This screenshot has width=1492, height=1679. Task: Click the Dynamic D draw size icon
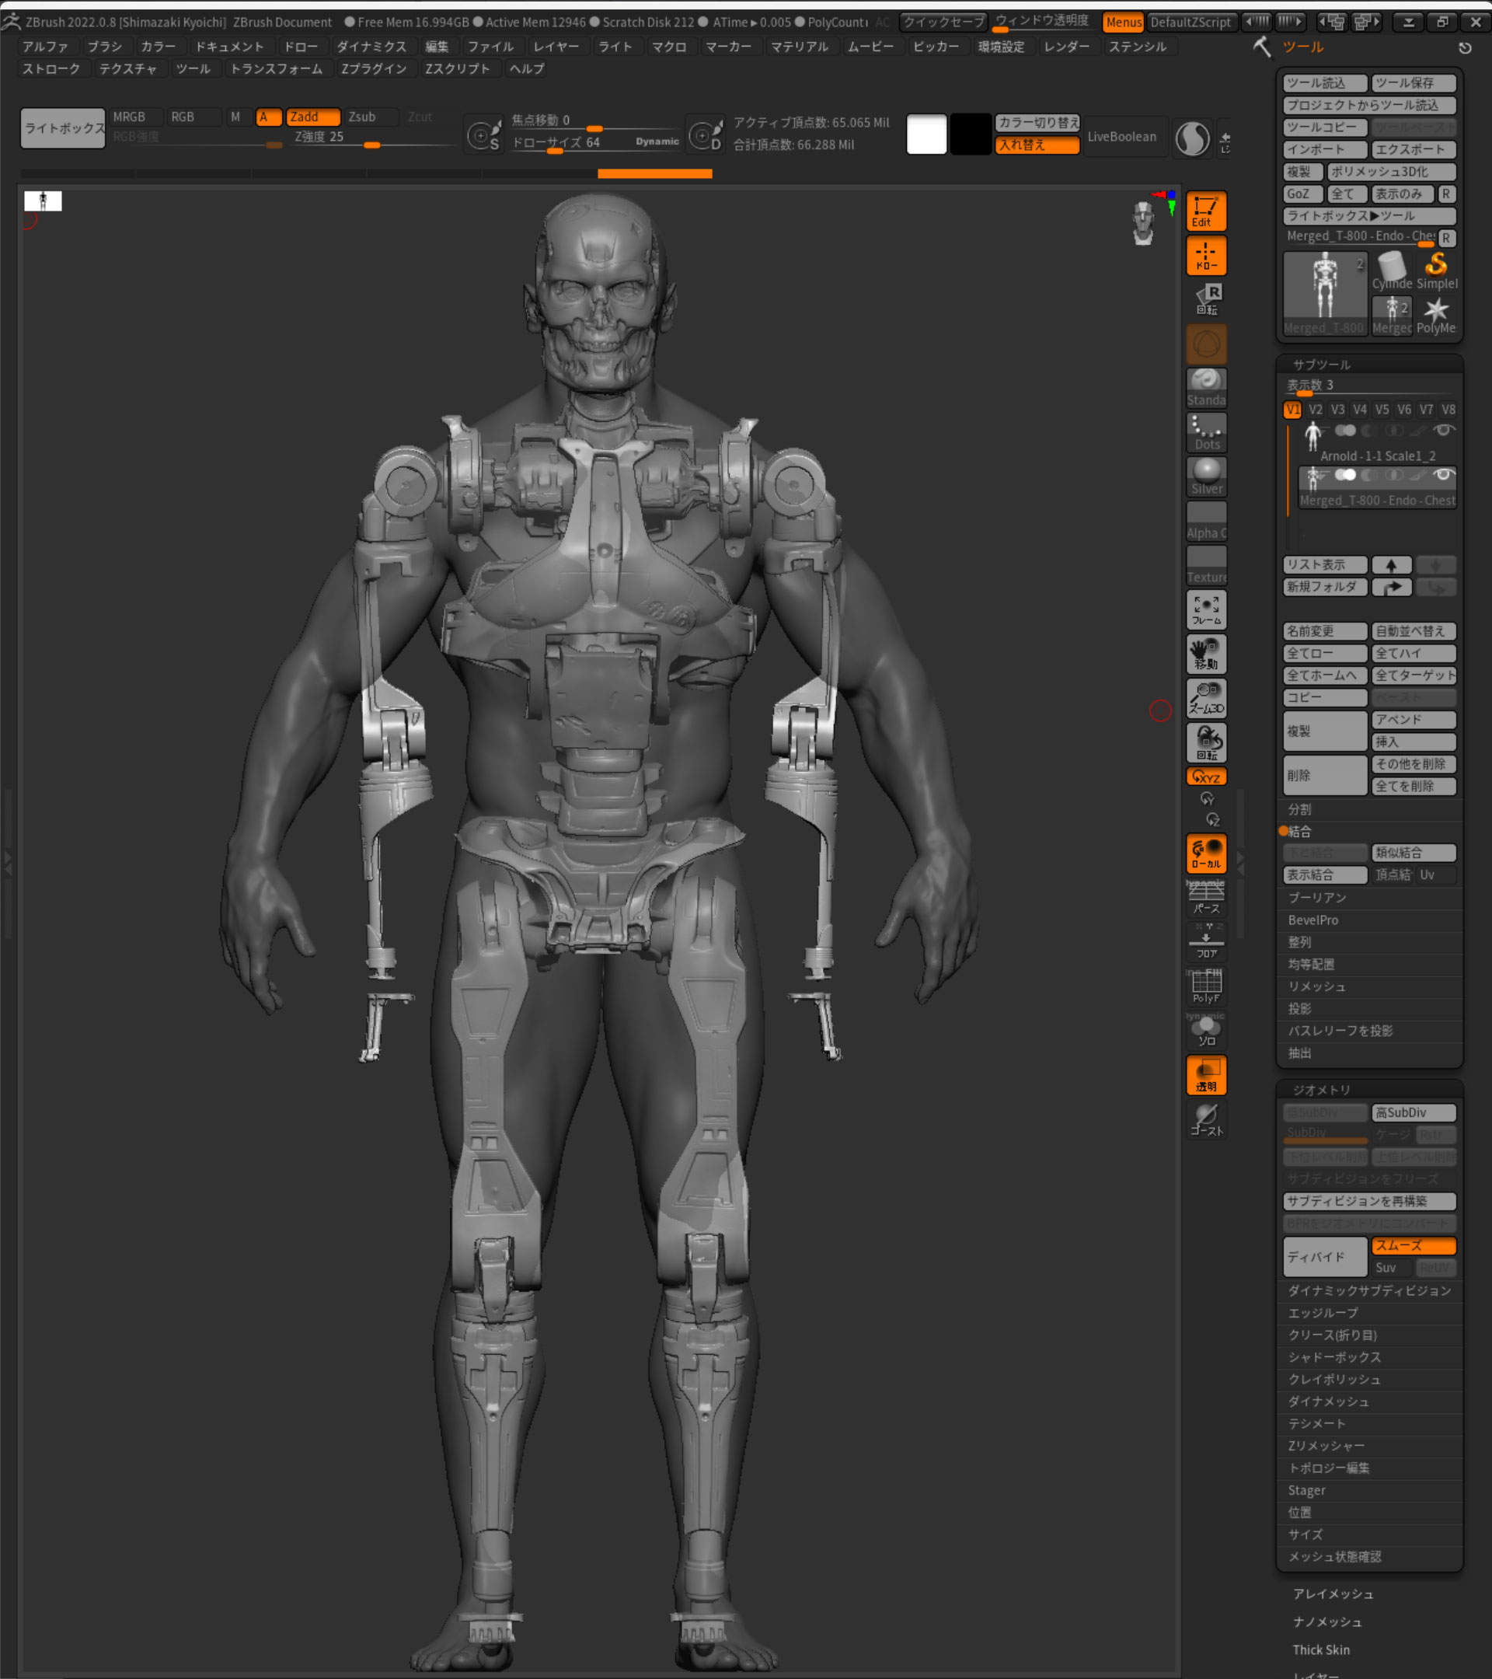[706, 134]
